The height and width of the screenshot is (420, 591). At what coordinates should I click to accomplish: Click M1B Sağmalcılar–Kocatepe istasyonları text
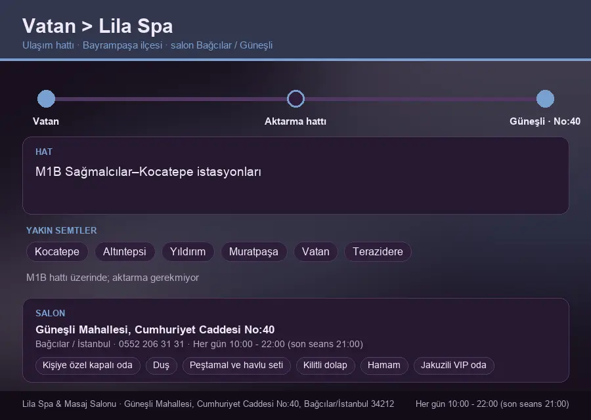click(x=148, y=172)
